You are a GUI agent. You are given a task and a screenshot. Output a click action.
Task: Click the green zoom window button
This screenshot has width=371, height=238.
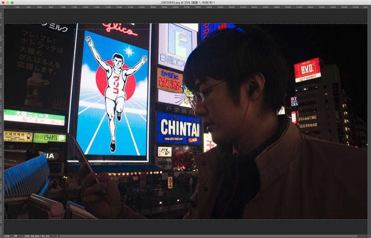(x=12, y=3)
